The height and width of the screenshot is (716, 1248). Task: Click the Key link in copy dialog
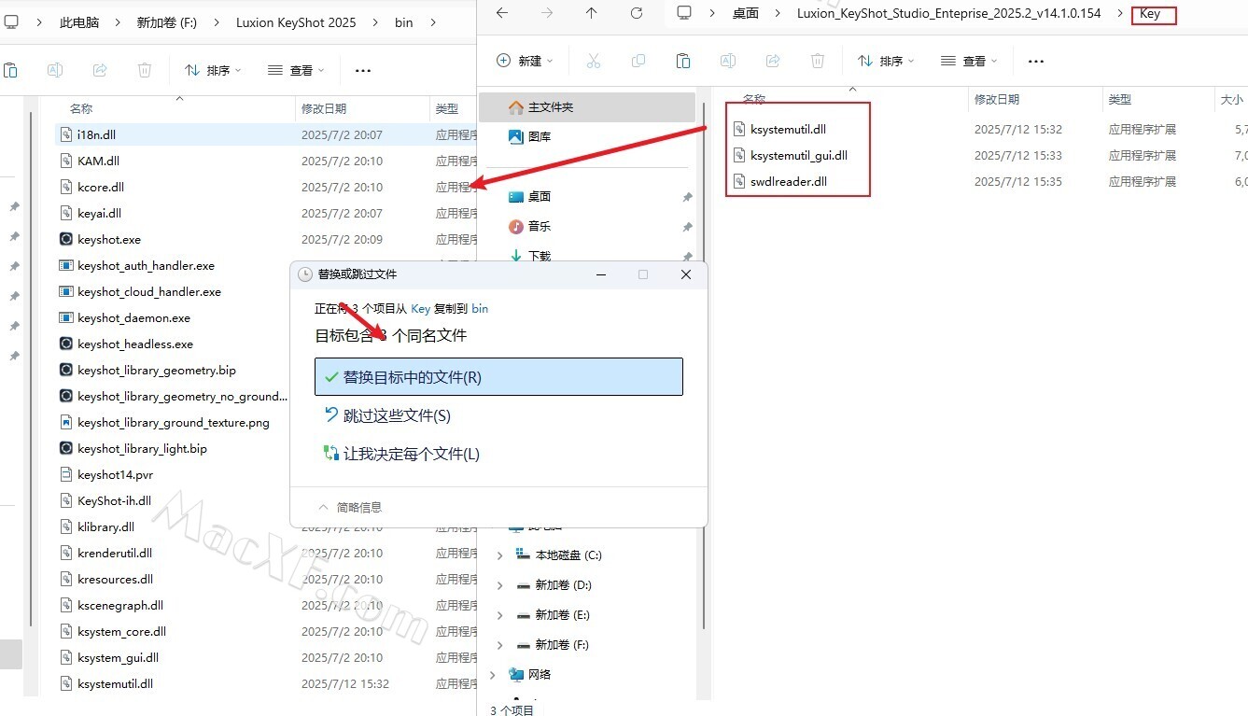tap(421, 308)
